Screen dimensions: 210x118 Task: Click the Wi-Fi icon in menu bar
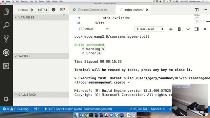tap(170, 1)
